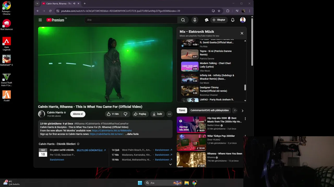Open the Apex Legends desktop shortcut
The height and width of the screenshot is (187, 334).
point(7,44)
